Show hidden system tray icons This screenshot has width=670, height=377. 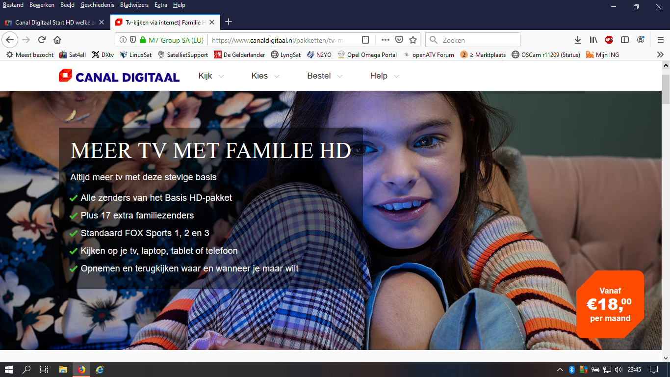click(x=560, y=369)
